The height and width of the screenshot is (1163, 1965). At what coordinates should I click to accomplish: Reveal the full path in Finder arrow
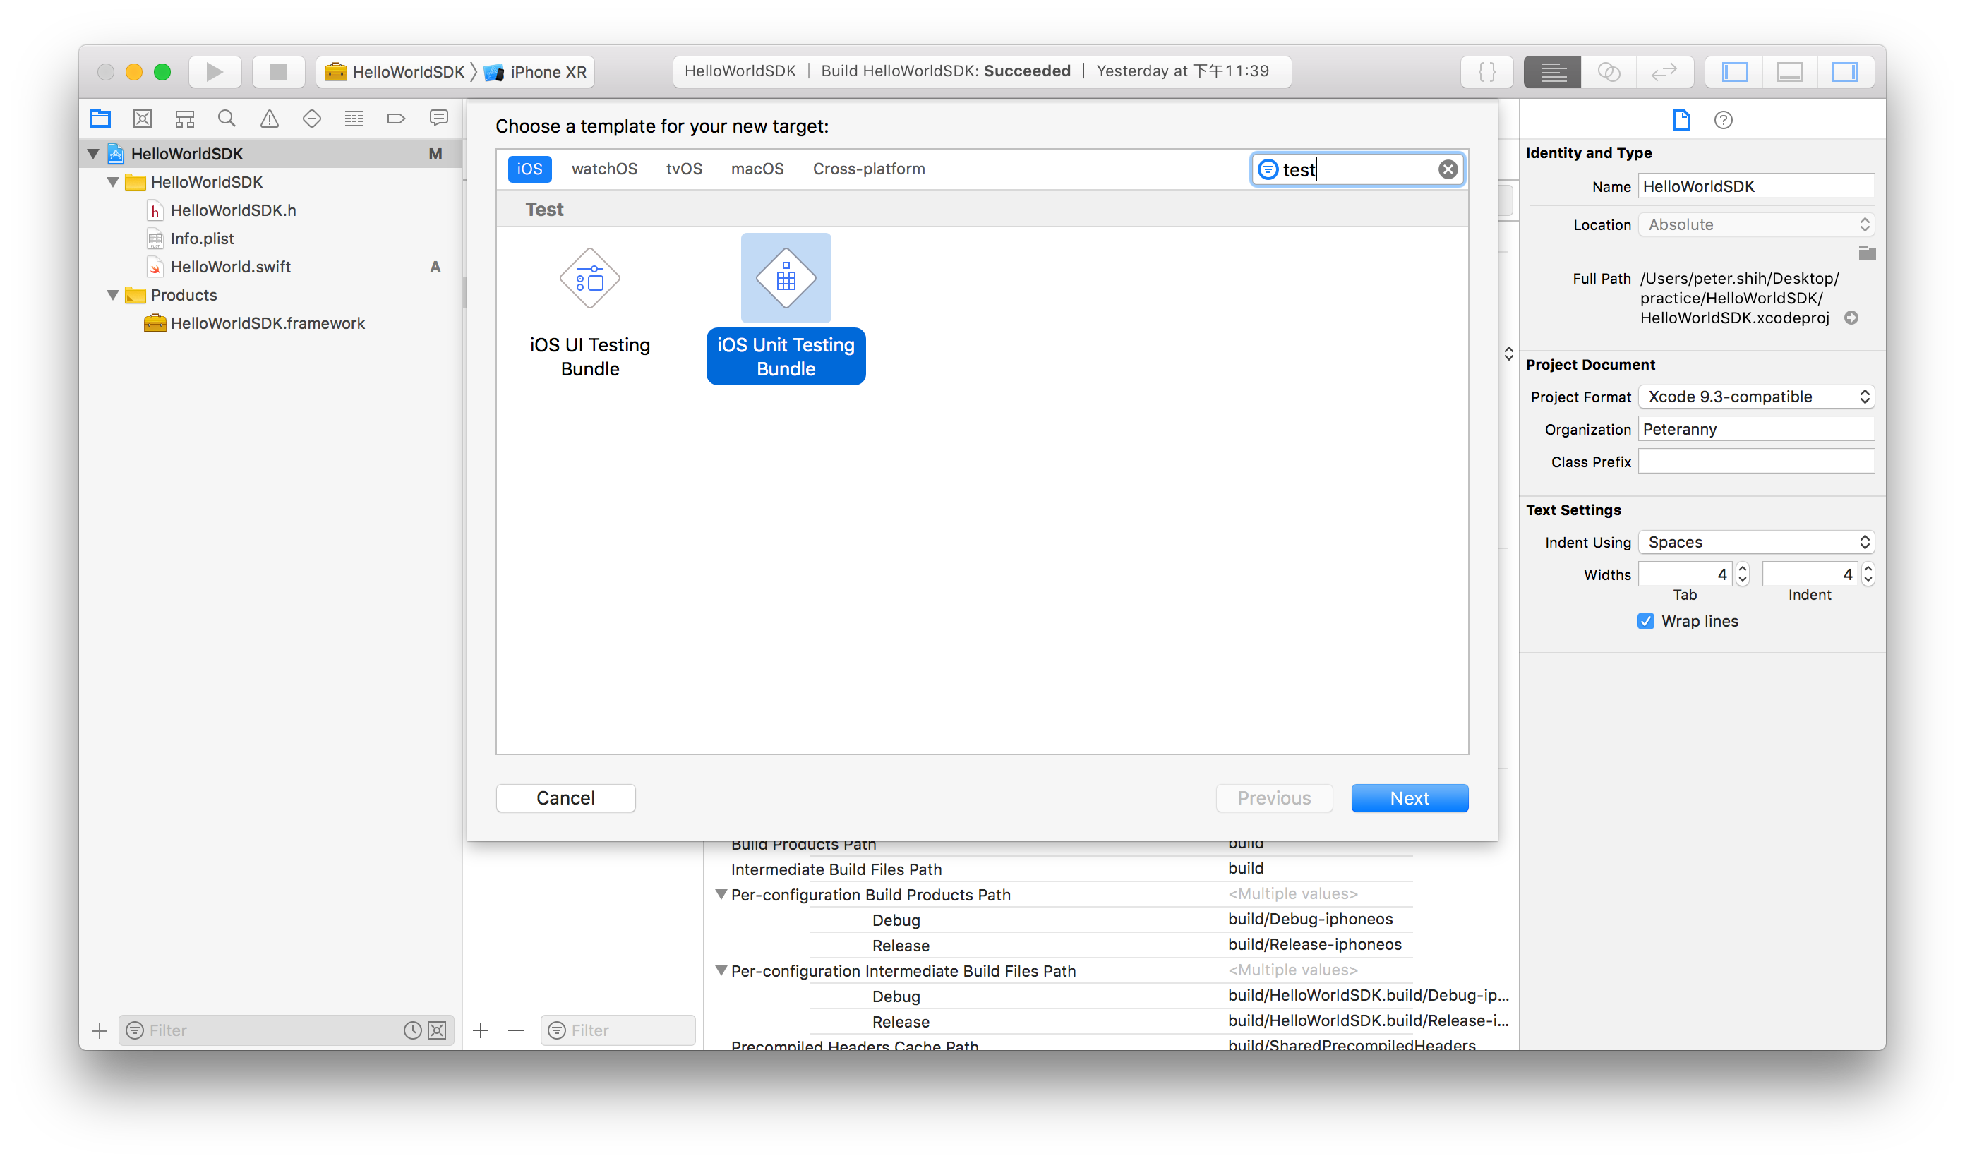[1851, 318]
